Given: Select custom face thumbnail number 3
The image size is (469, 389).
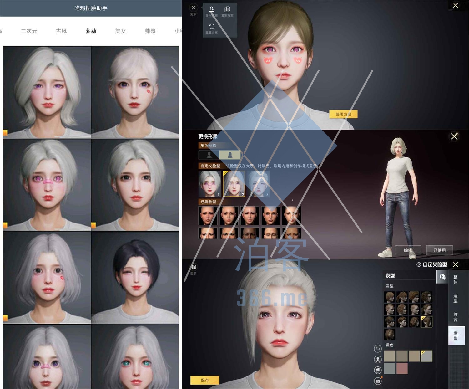Looking at the screenshot, I should (x=259, y=184).
